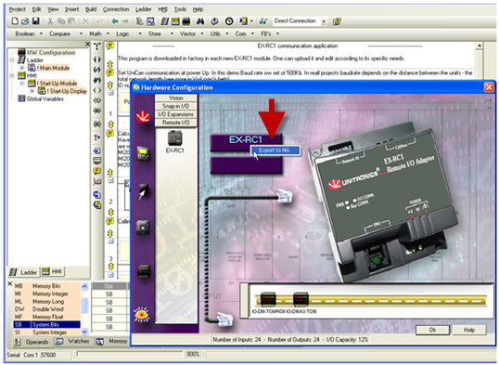Click the 000% progress bar in status bar
499x365 pixels.
point(129,354)
